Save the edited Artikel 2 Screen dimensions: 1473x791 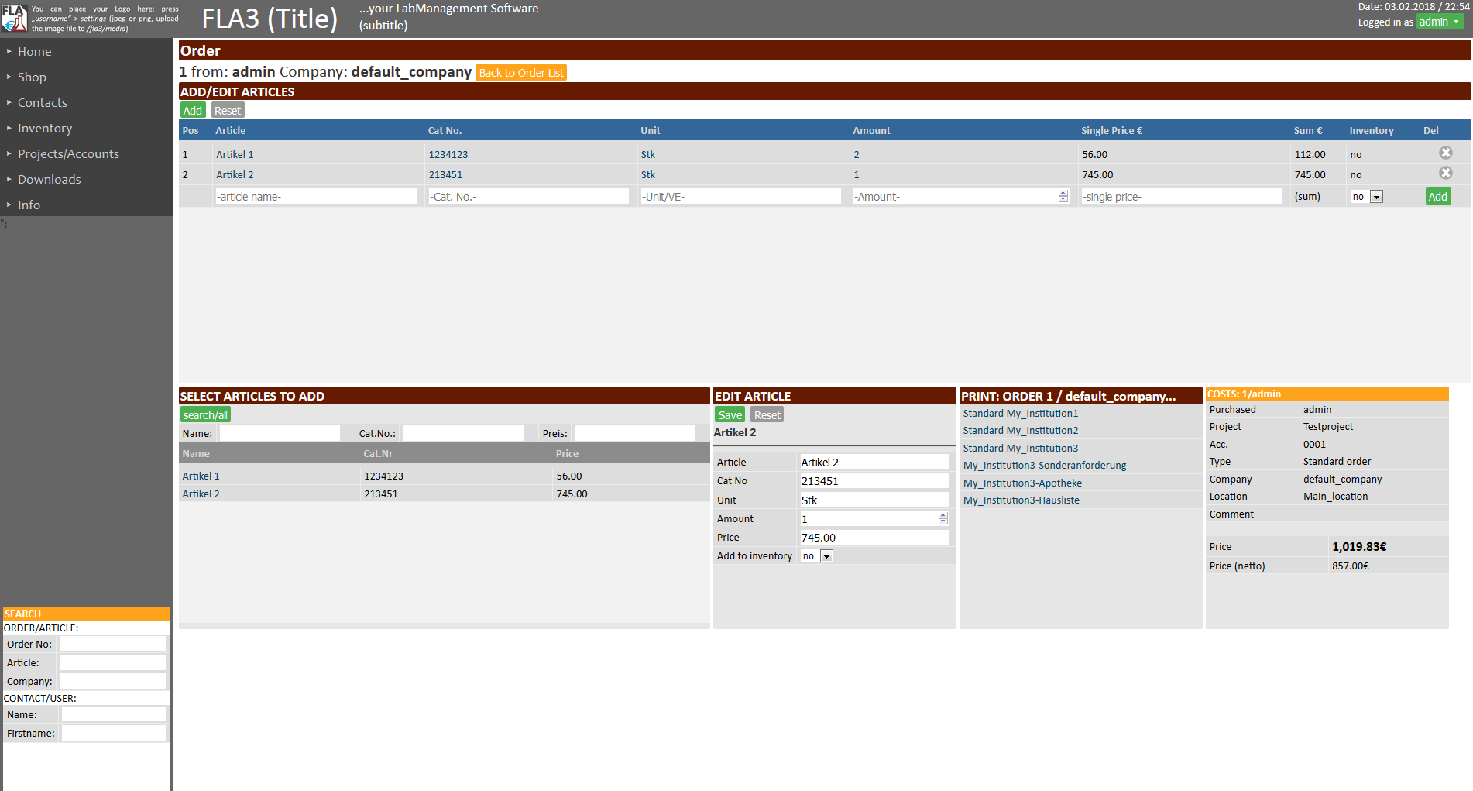point(729,414)
